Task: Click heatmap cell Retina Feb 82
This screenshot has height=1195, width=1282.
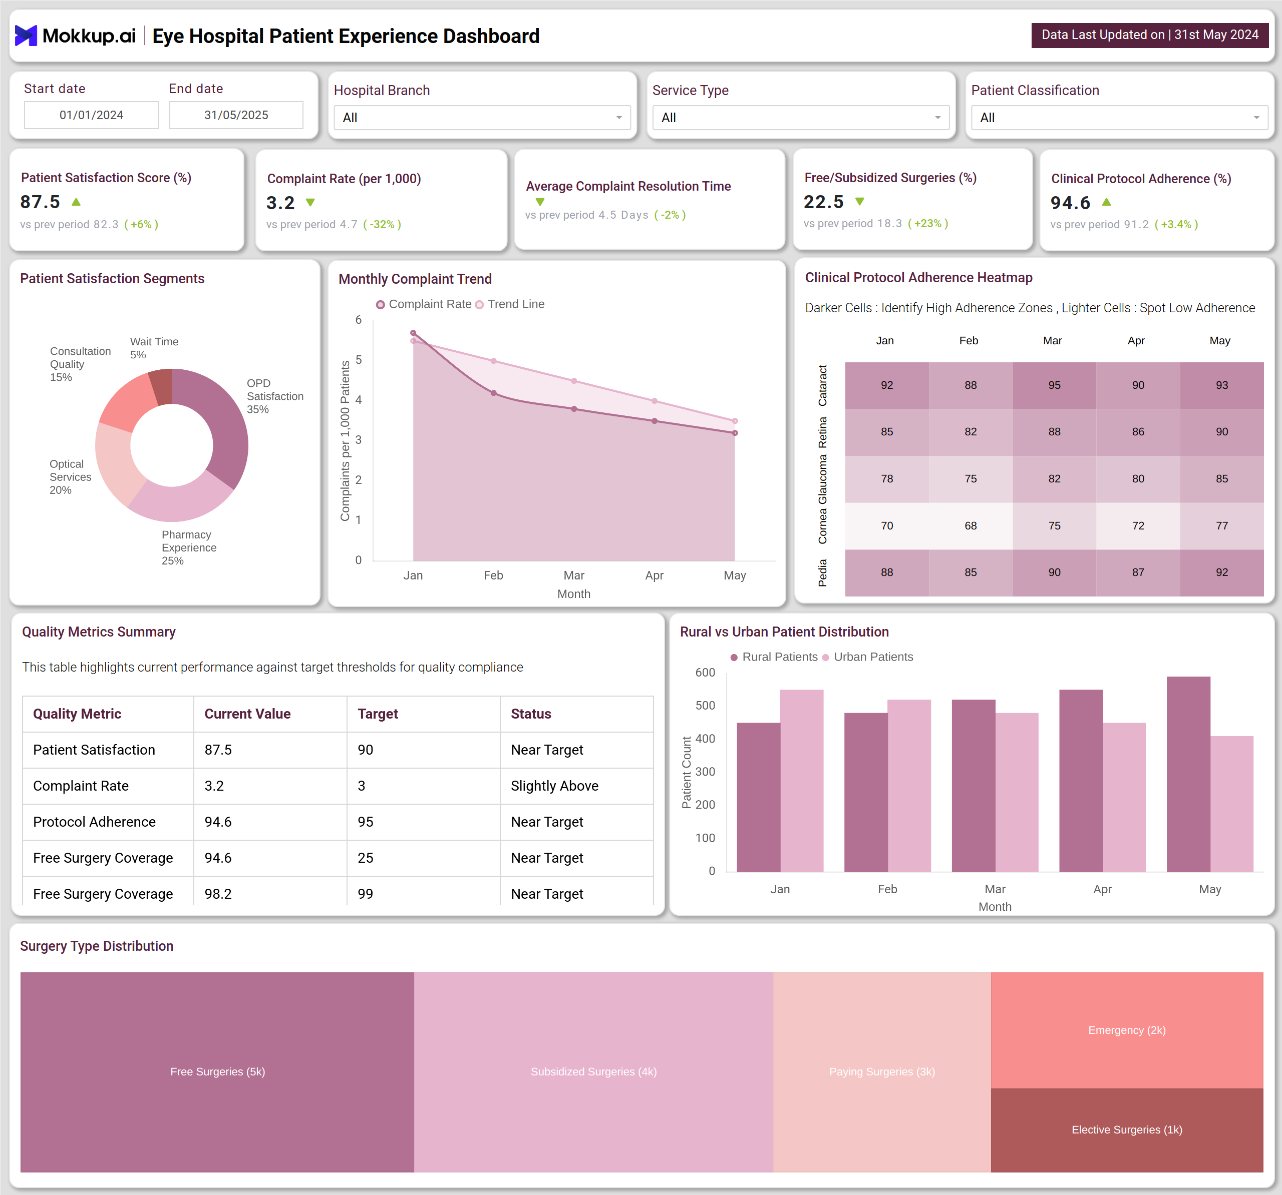Action: [971, 432]
